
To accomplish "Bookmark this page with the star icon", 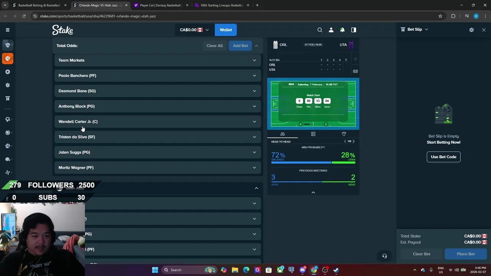I will tap(440, 16).
